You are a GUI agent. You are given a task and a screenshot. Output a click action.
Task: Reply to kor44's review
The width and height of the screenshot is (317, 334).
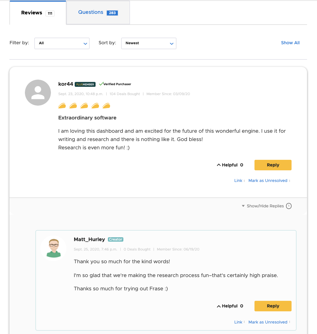tap(273, 165)
